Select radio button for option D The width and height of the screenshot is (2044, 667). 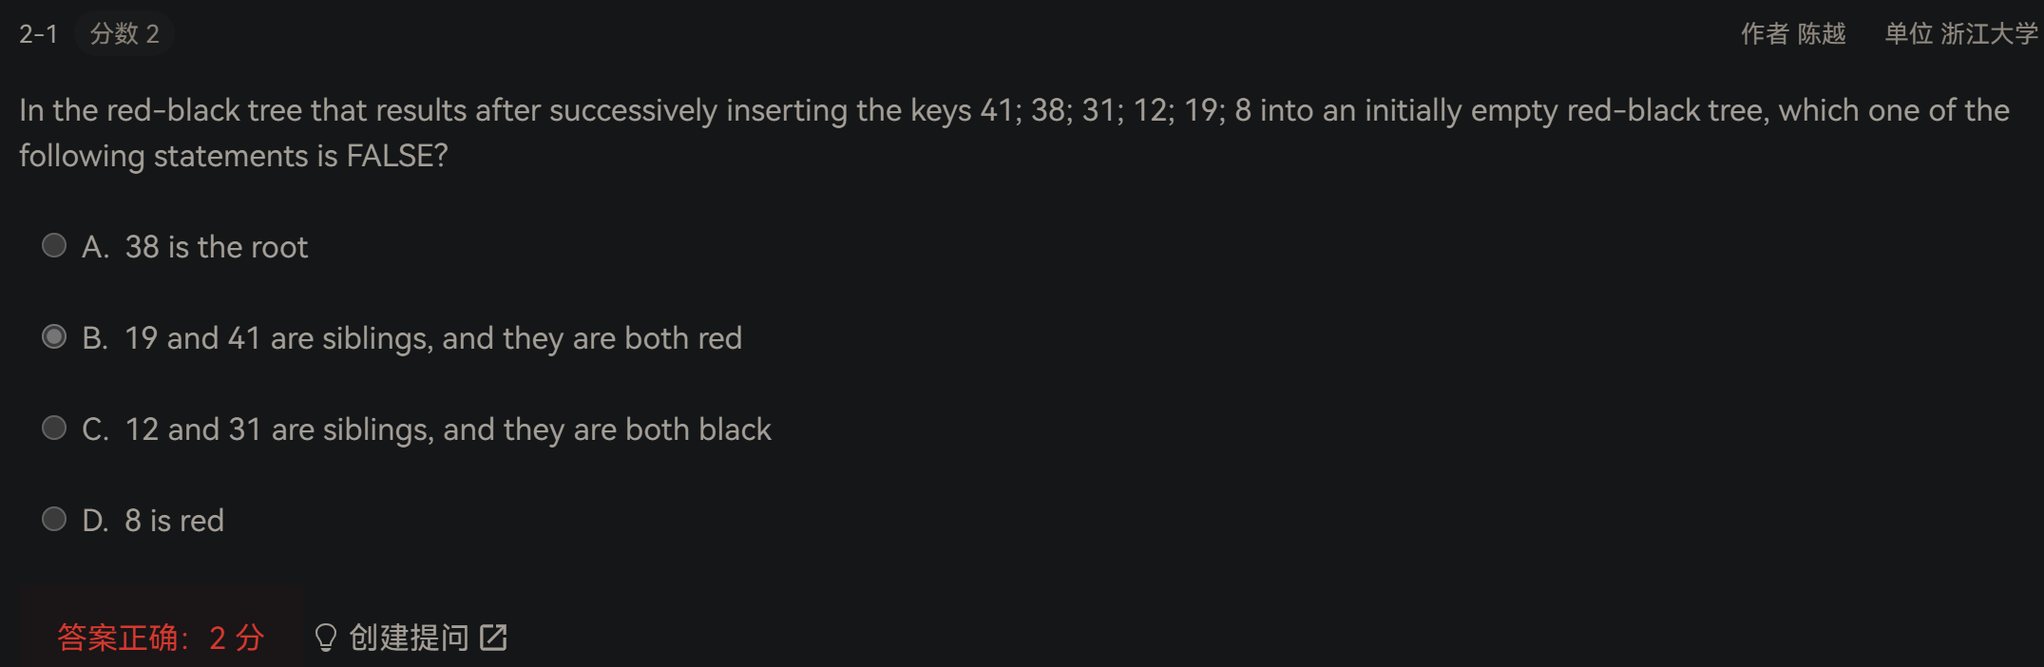[x=54, y=520]
